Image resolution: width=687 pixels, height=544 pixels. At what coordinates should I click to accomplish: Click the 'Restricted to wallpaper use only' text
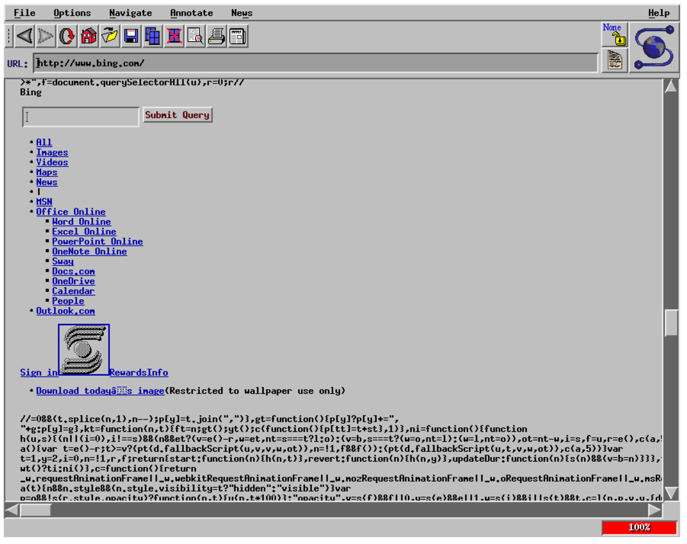(x=255, y=391)
